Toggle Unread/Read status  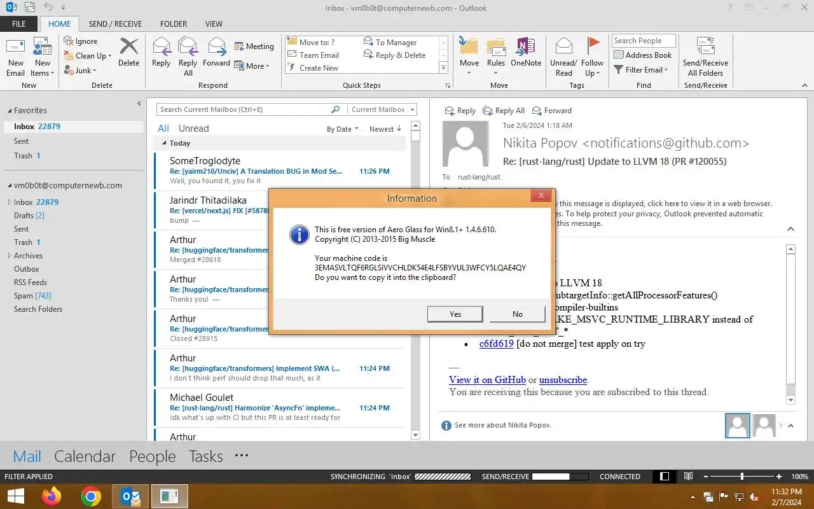[563, 57]
